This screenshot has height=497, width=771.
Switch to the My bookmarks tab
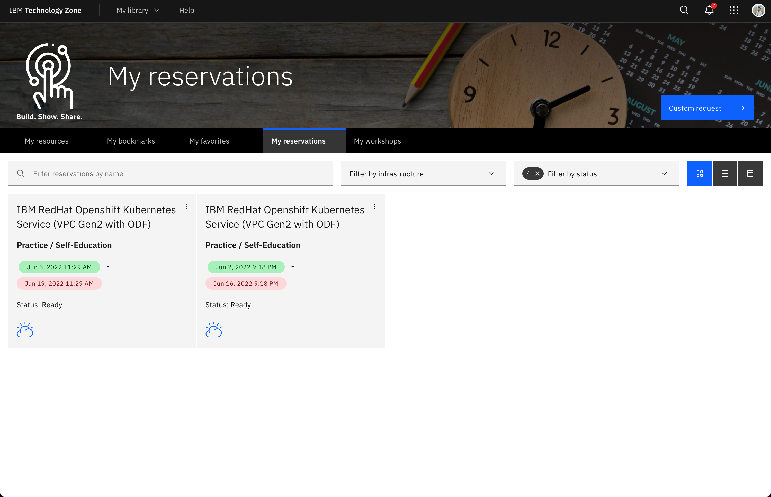click(131, 141)
